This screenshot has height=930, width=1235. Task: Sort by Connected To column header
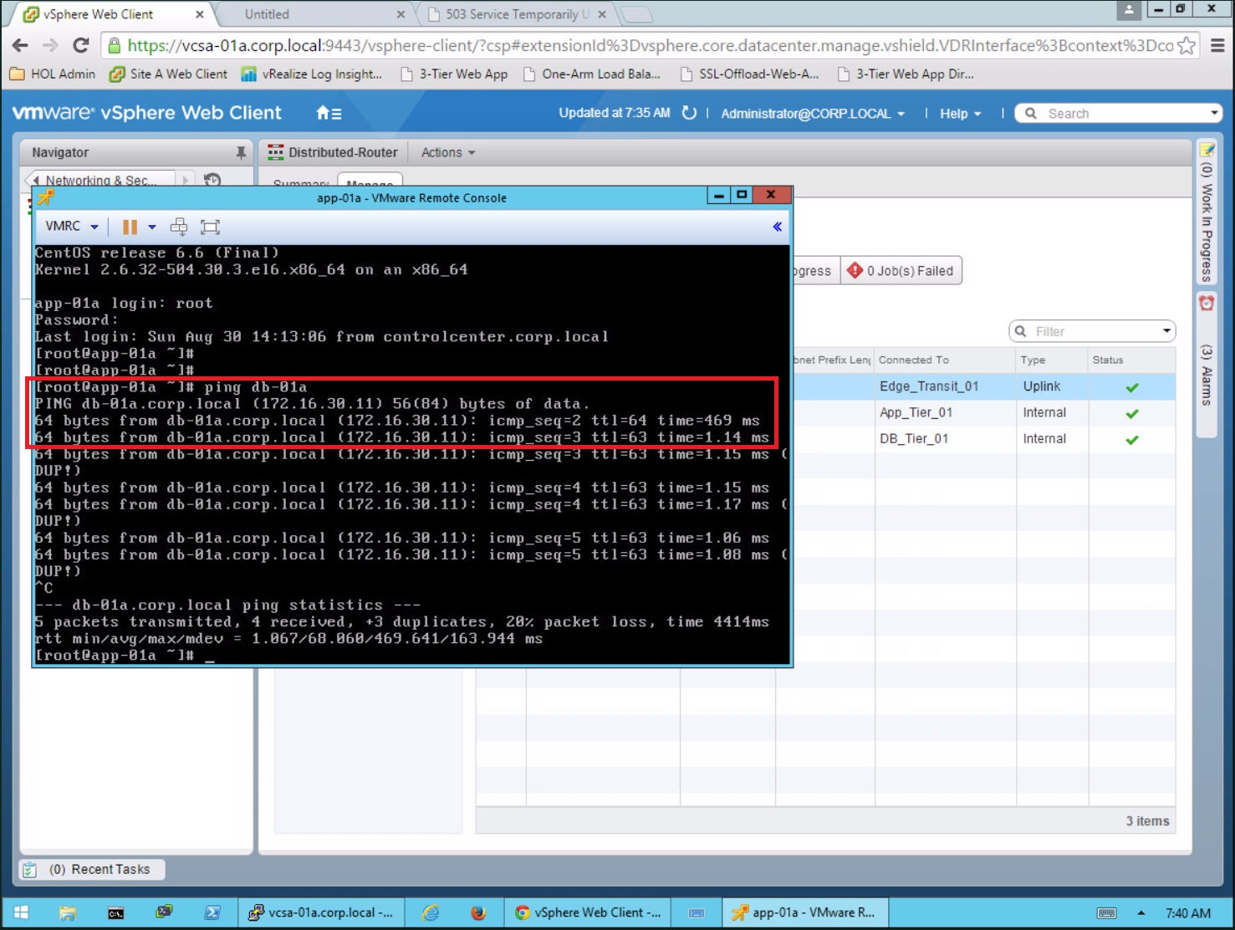coord(946,360)
